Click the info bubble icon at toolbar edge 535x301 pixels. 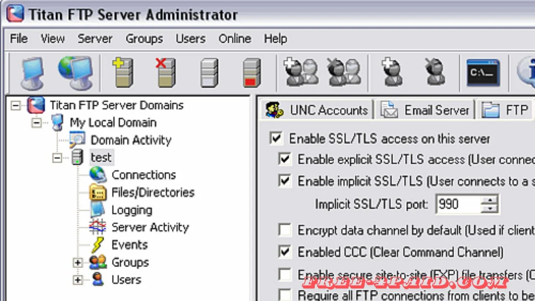click(x=526, y=73)
